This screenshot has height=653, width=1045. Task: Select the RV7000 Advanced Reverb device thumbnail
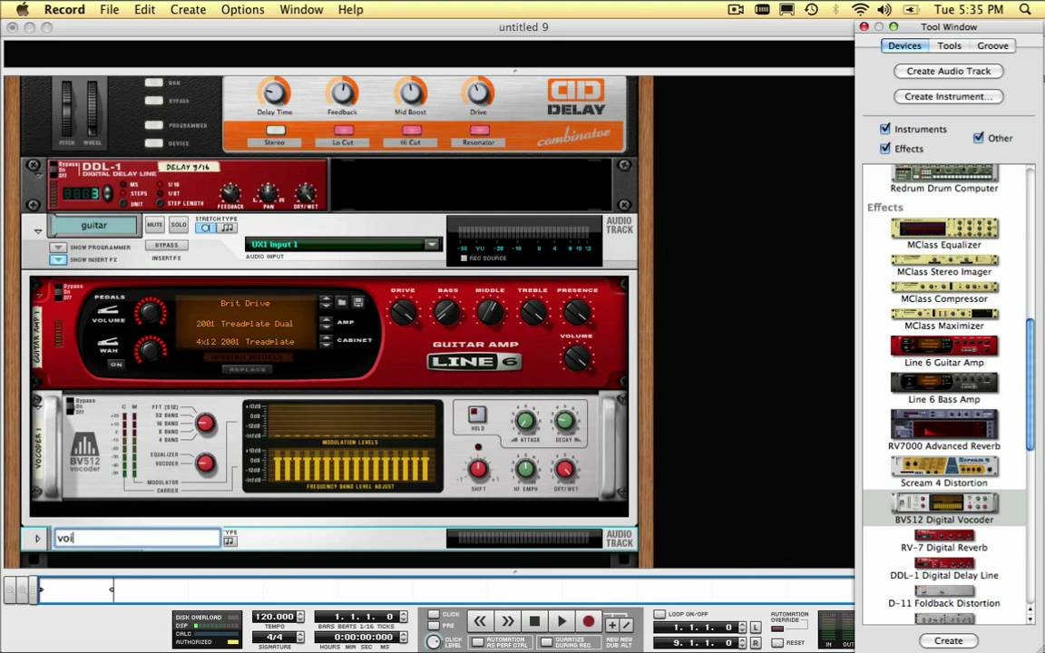coord(943,424)
